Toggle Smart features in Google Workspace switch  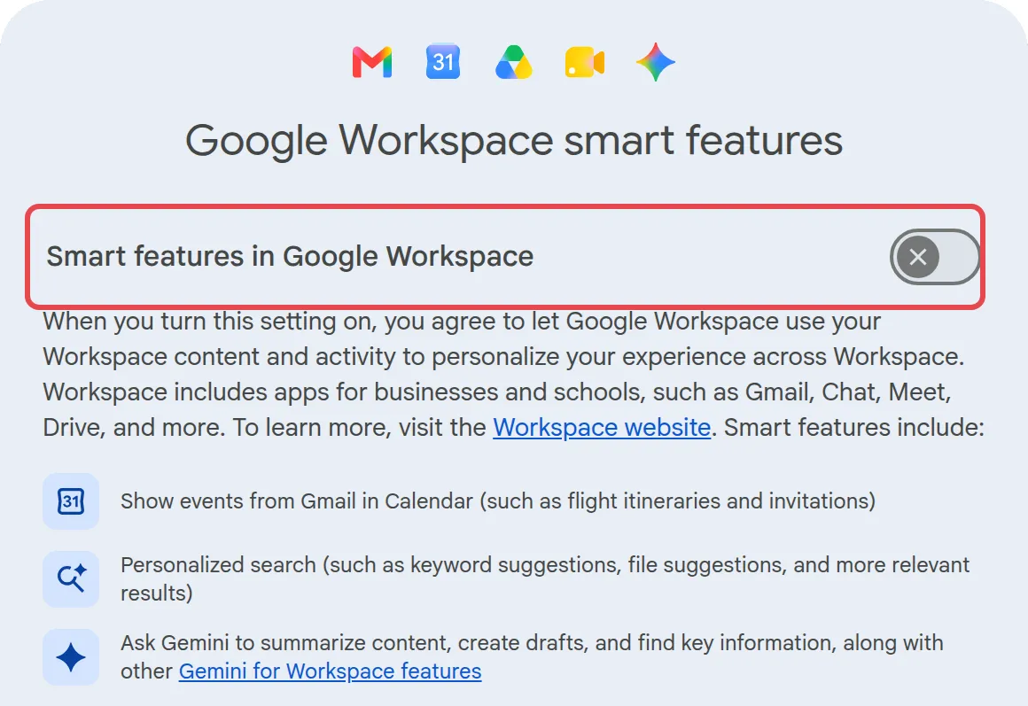click(x=934, y=256)
